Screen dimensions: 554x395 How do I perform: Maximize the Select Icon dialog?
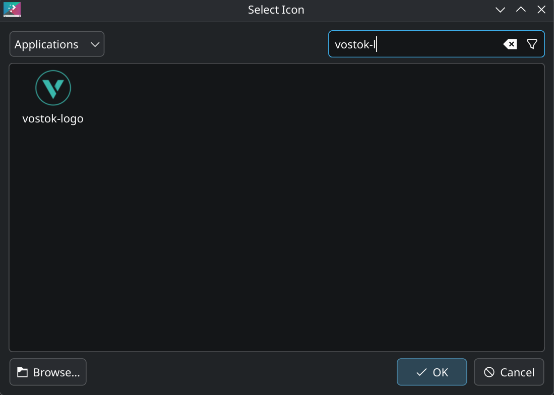pos(521,10)
